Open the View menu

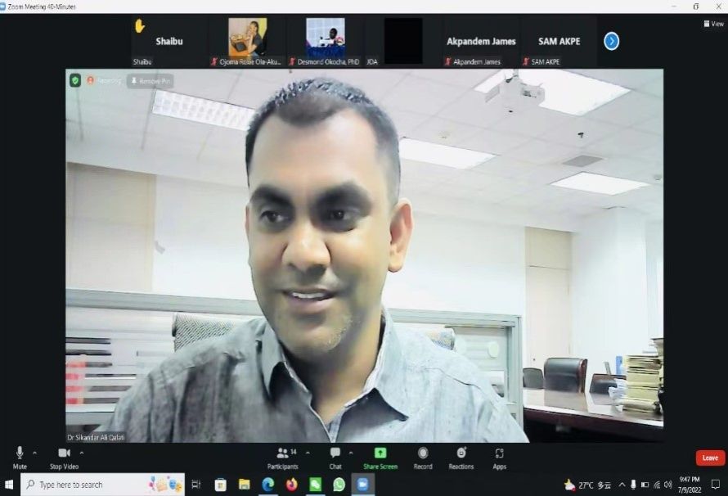713,24
